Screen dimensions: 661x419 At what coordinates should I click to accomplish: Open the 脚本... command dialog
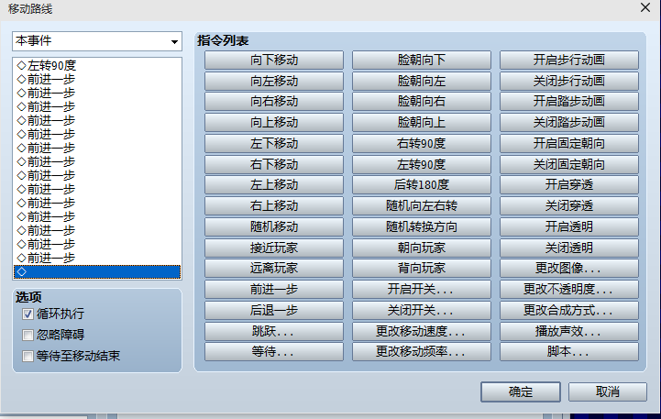pos(569,351)
